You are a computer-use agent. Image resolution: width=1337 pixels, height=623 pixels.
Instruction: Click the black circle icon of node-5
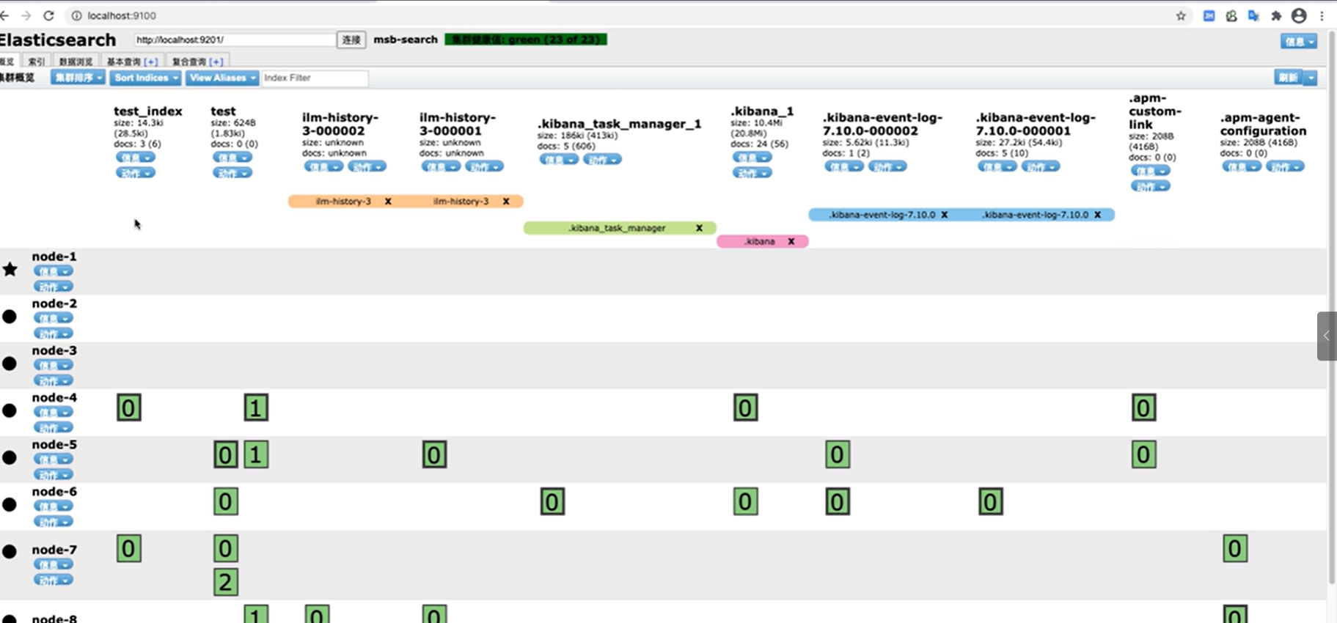10,457
